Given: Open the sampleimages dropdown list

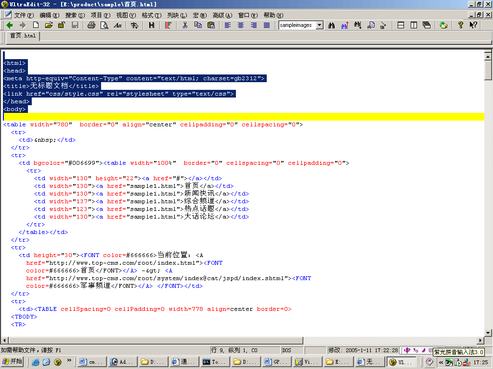Looking at the screenshot, I should [320, 25].
